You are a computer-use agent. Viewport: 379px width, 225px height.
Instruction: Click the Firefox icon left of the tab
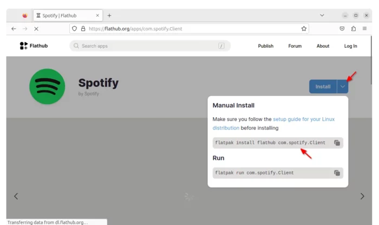pyautogui.click(x=25, y=16)
